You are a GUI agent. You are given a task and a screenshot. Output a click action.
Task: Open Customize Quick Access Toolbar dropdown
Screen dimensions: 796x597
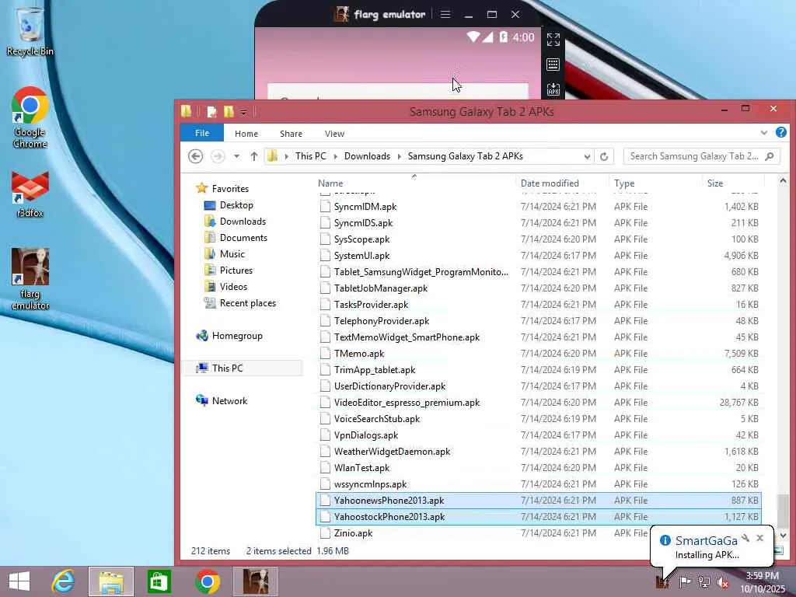pyautogui.click(x=243, y=112)
